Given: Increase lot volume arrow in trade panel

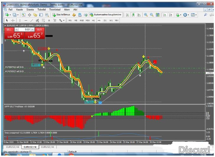Looking at the screenshot, I should [32, 29].
